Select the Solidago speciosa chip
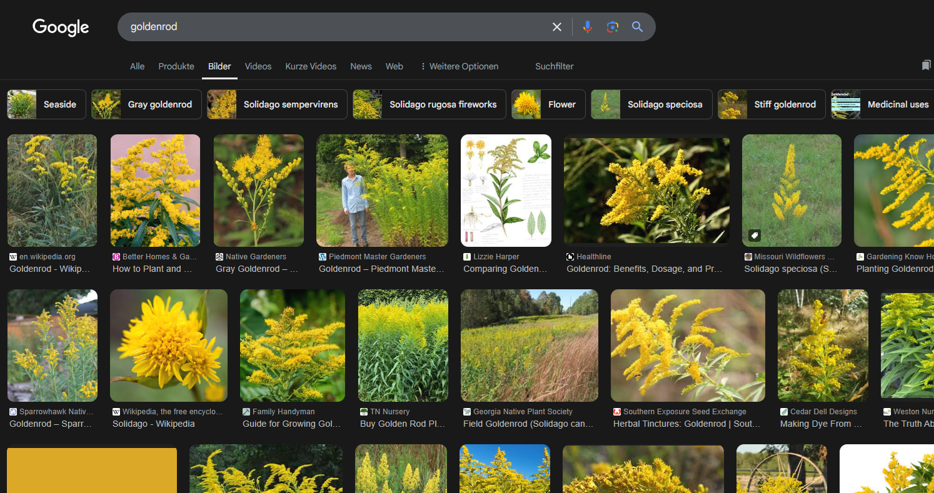Image resolution: width=934 pixels, height=493 pixels. [x=651, y=104]
